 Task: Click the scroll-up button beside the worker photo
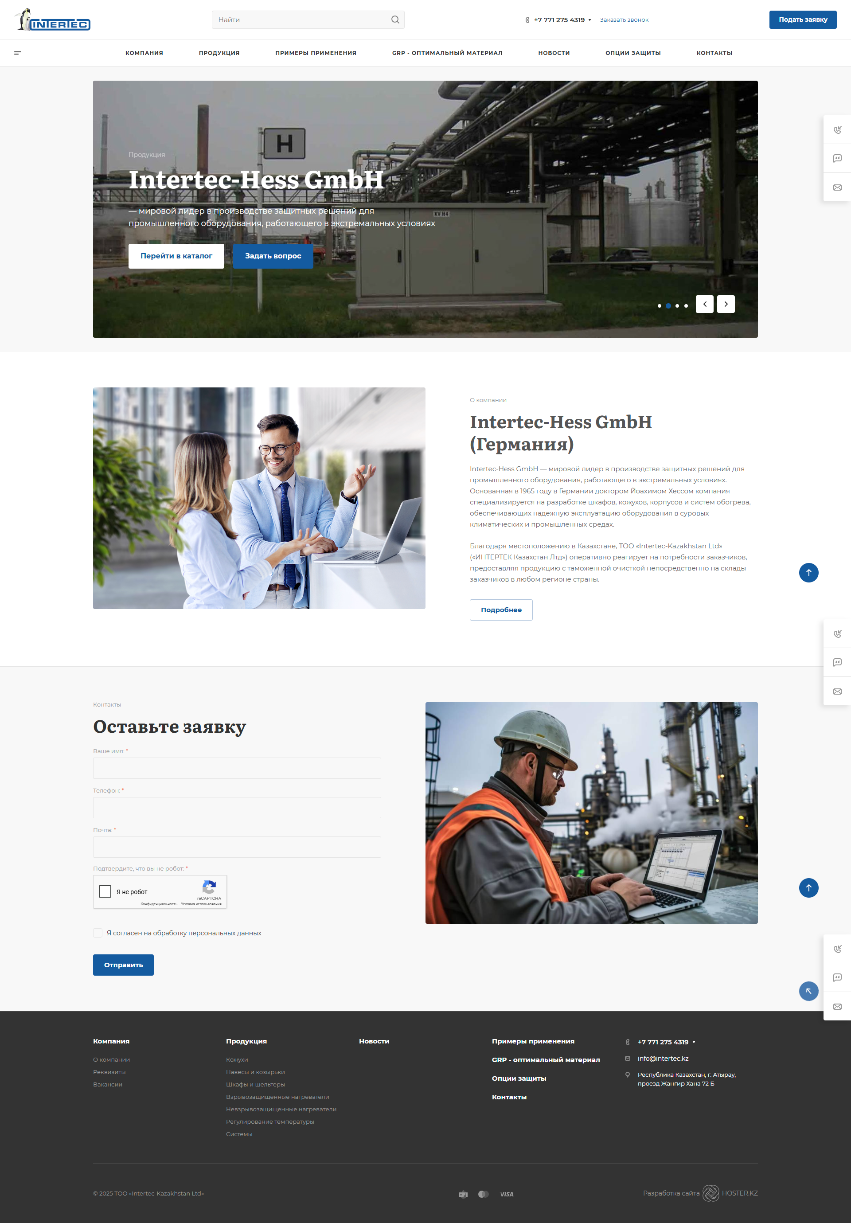[x=808, y=888]
